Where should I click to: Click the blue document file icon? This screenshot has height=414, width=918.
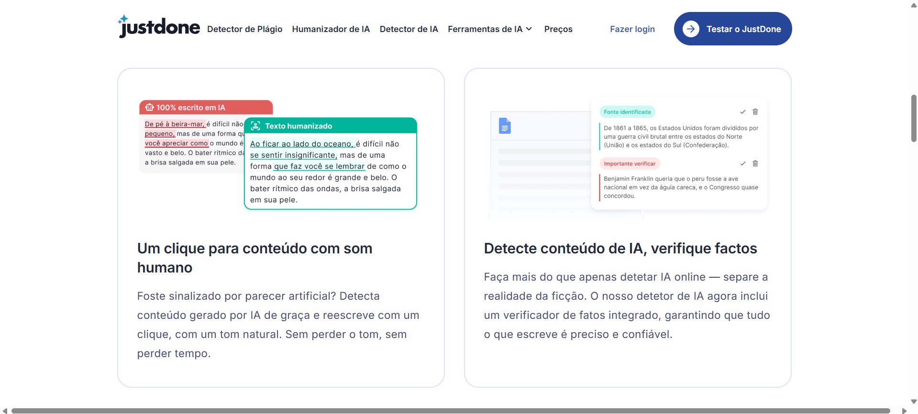click(x=505, y=126)
